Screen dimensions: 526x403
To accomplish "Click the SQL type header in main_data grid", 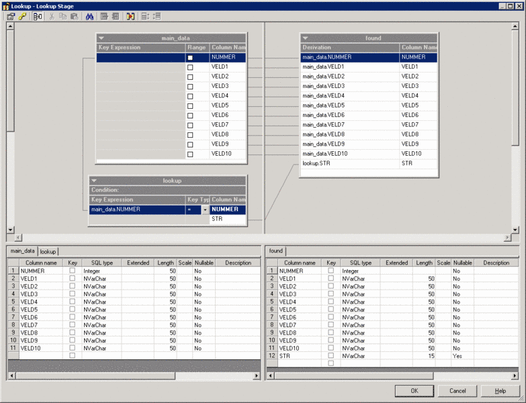I will (x=102, y=263).
